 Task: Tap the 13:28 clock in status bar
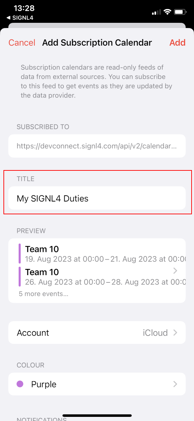click(x=23, y=8)
